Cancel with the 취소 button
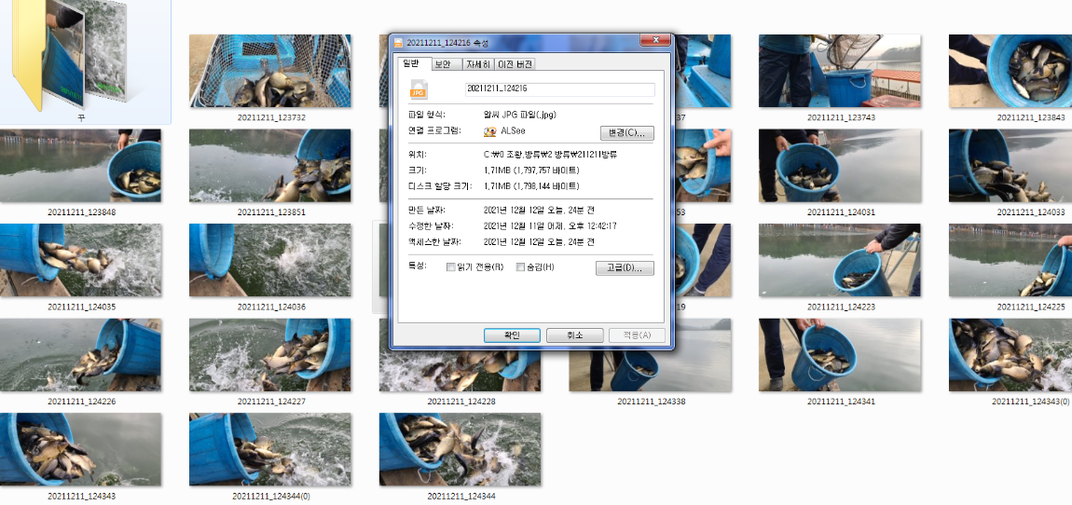The height and width of the screenshot is (505, 1072). click(575, 335)
